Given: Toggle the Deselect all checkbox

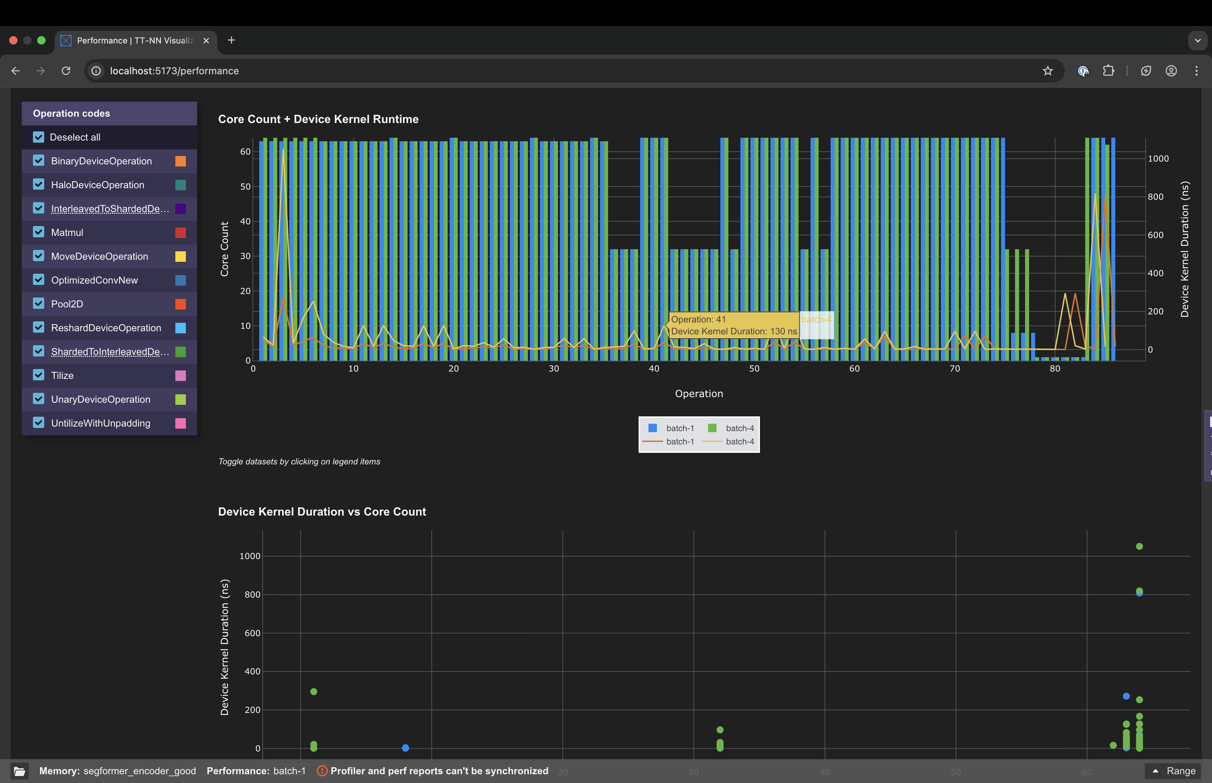Looking at the screenshot, I should (38, 137).
